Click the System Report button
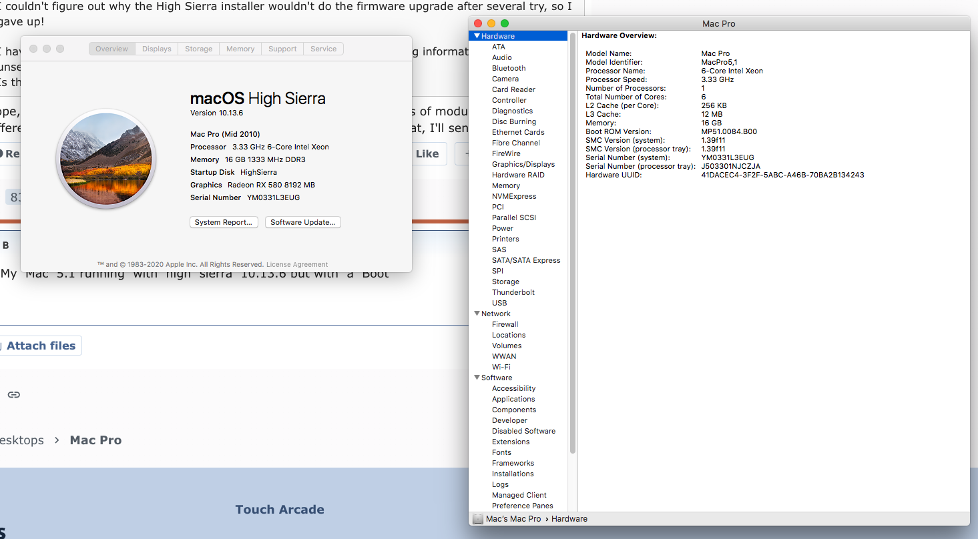The width and height of the screenshot is (978, 539). tap(224, 222)
